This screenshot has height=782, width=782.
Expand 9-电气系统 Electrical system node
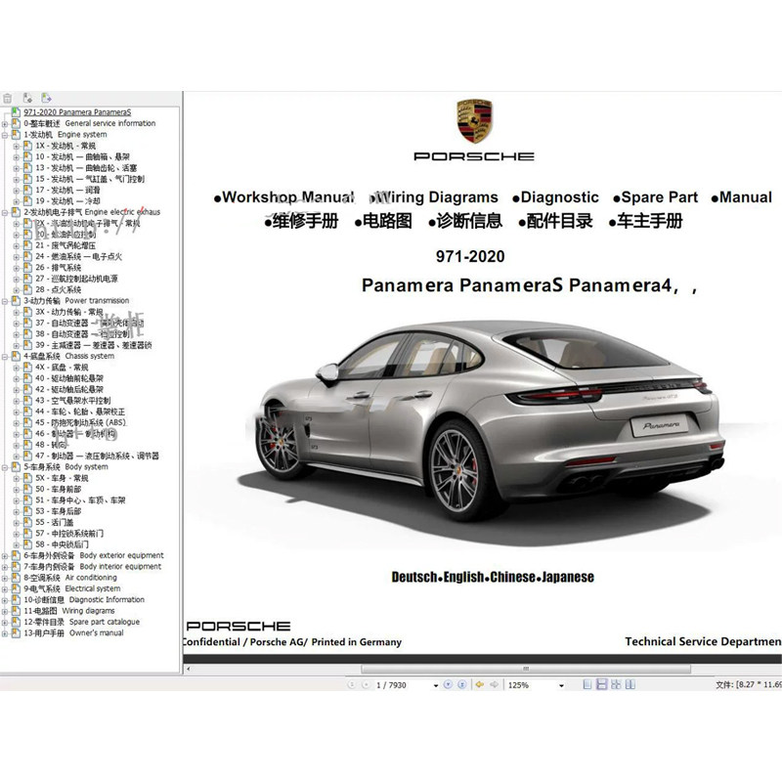[5, 589]
